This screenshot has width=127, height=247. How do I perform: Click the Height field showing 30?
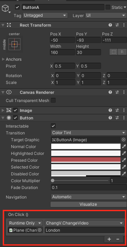[88, 52]
